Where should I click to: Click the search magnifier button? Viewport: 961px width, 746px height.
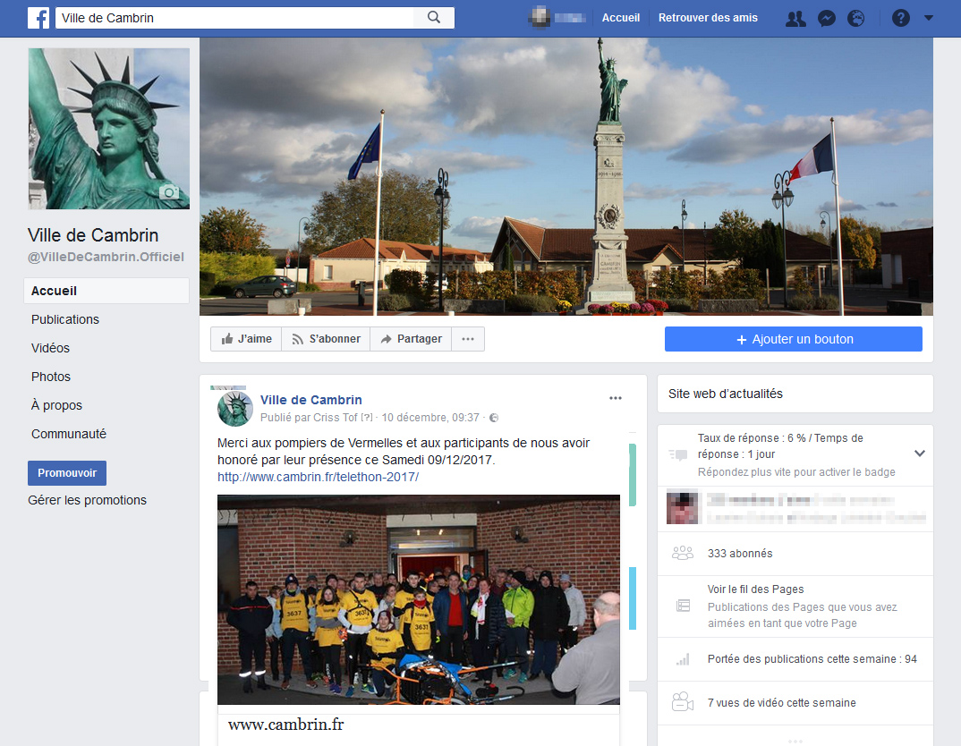(x=434, y=18)
